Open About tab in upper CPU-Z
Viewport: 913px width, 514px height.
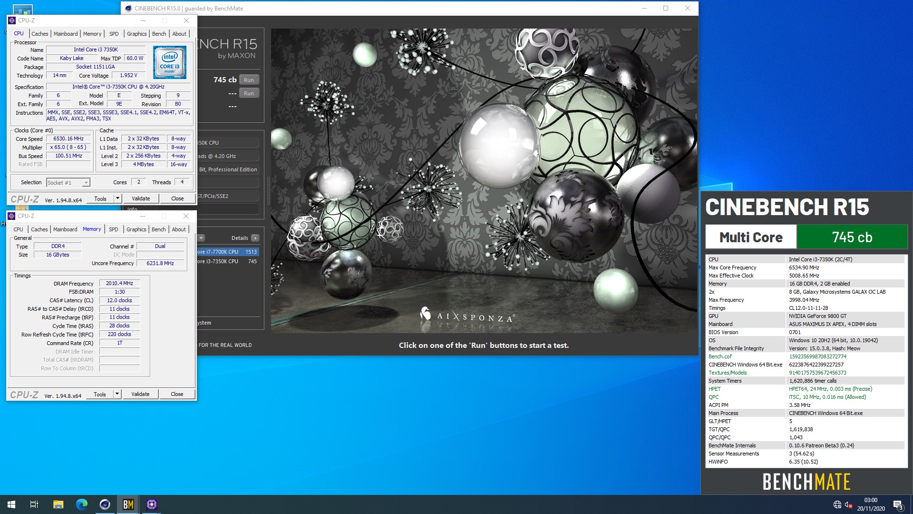179,34
